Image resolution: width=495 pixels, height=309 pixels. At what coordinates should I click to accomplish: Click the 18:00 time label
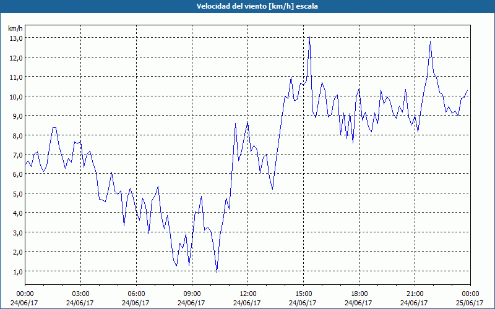[359, 294]
